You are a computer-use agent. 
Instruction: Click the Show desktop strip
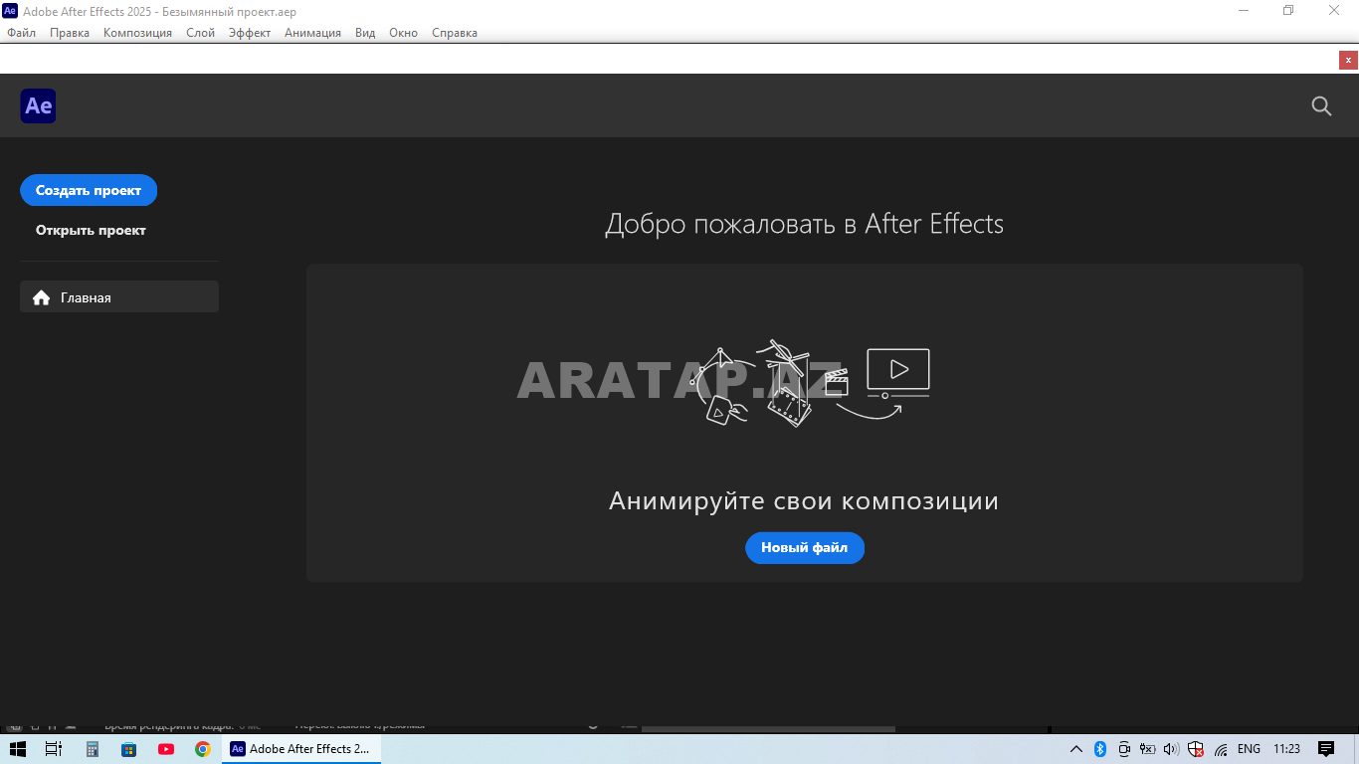point(1356,749)
